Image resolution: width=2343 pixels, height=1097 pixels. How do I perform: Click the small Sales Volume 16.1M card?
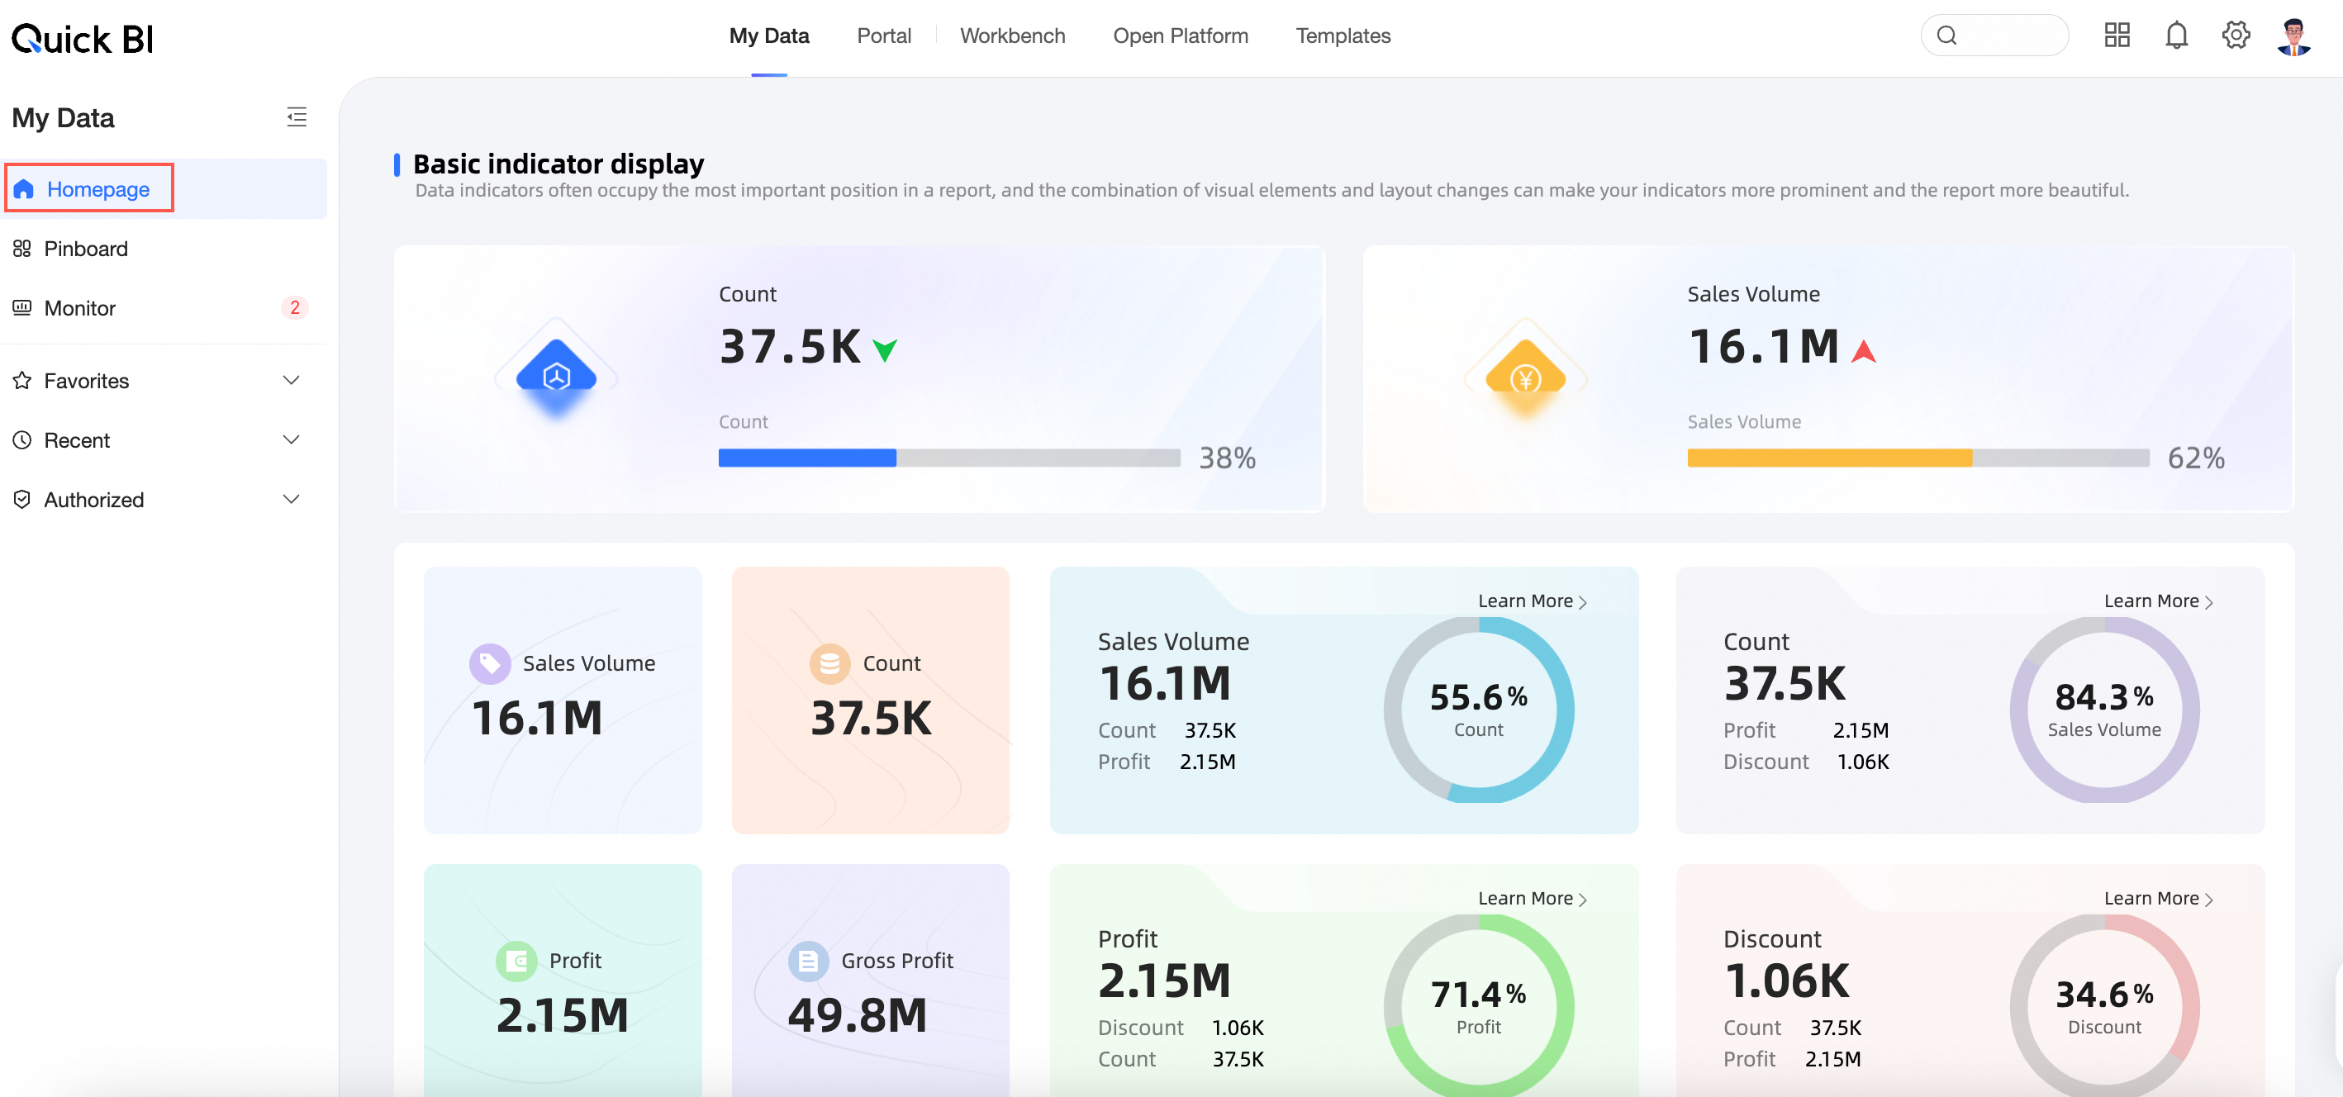562,700
